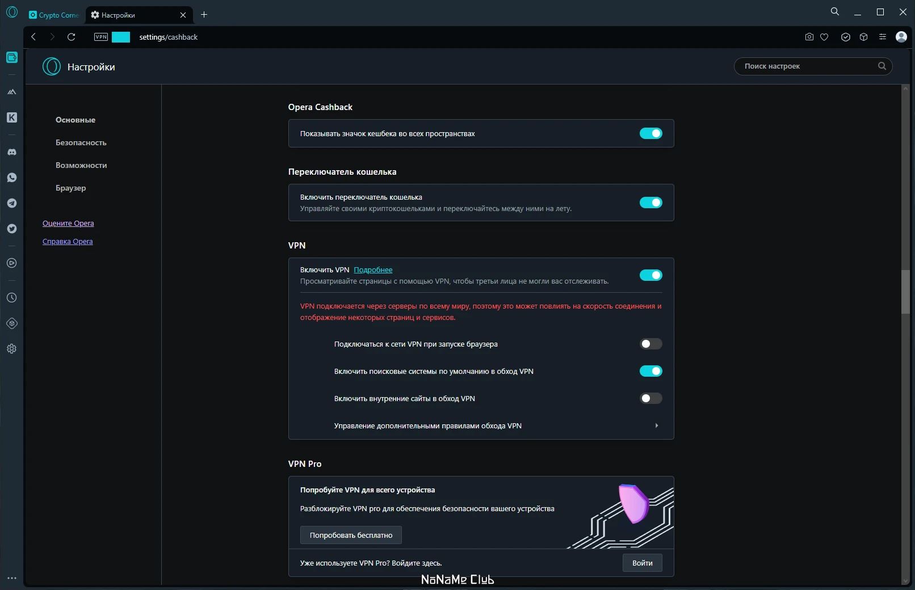Viewport: 915px width, 590px height.
Task: Open Браузер settings section
Action: (71, 188)
